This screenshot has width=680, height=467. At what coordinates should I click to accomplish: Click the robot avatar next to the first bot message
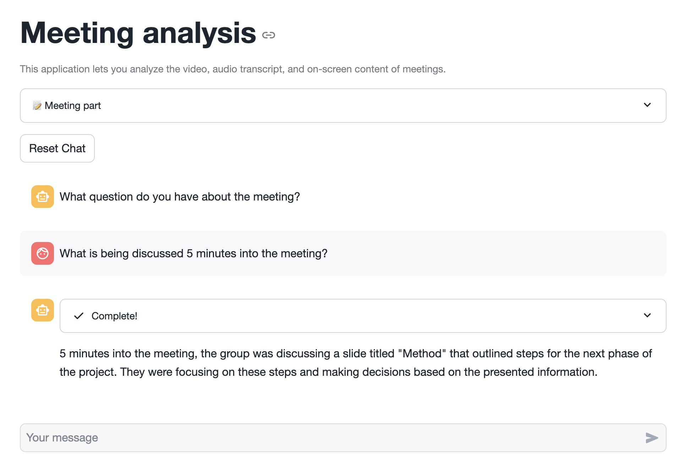[42, 196]
